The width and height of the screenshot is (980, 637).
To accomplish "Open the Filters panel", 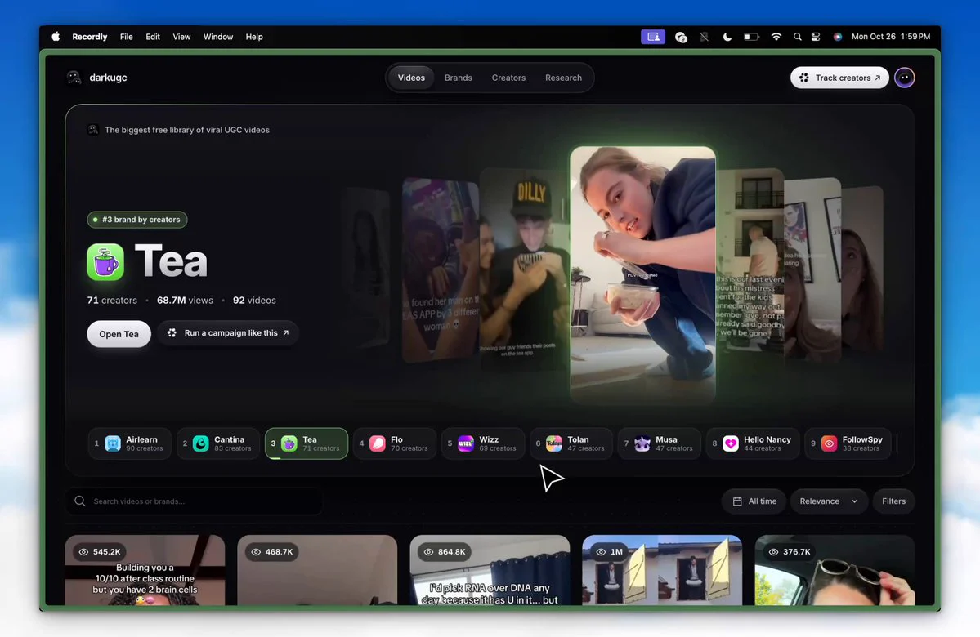I will (893, 501).
